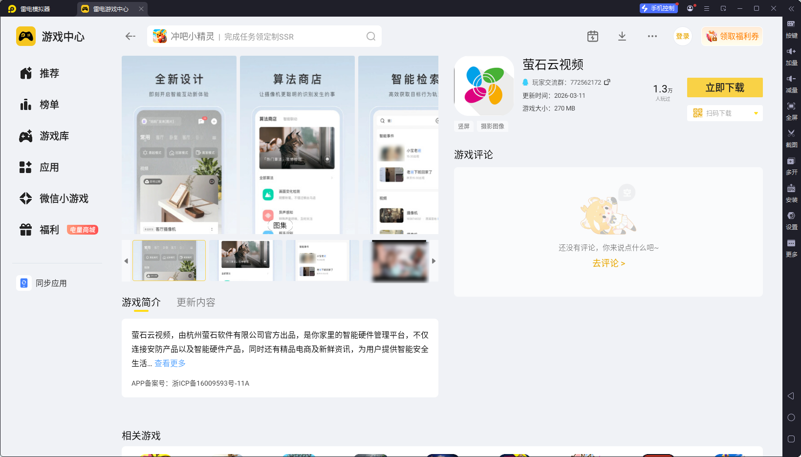This screenshot has height=457, width=801.
Task: Expand the 扫码下载 dropdown
Action: (756, 113)
